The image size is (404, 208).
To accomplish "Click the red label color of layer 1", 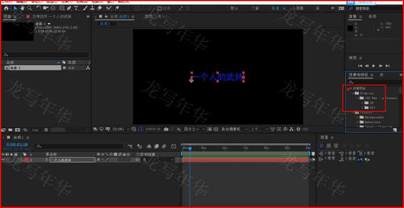I will click(26, 160).
